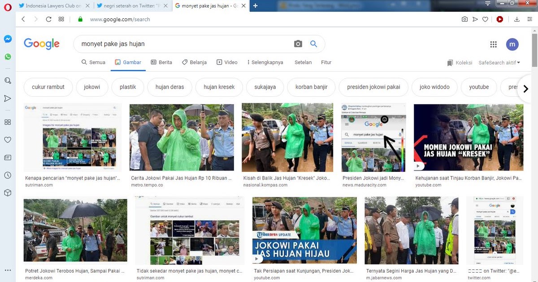Open the downloads arrow icon
The width and height of the screenshot is (538, 282).
pos(516,19)
